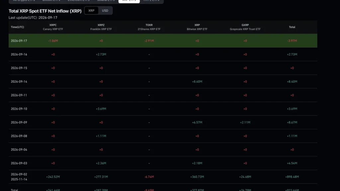Select the 2026-09-14 date cell

pyautogui.click(x=19, y=82)
